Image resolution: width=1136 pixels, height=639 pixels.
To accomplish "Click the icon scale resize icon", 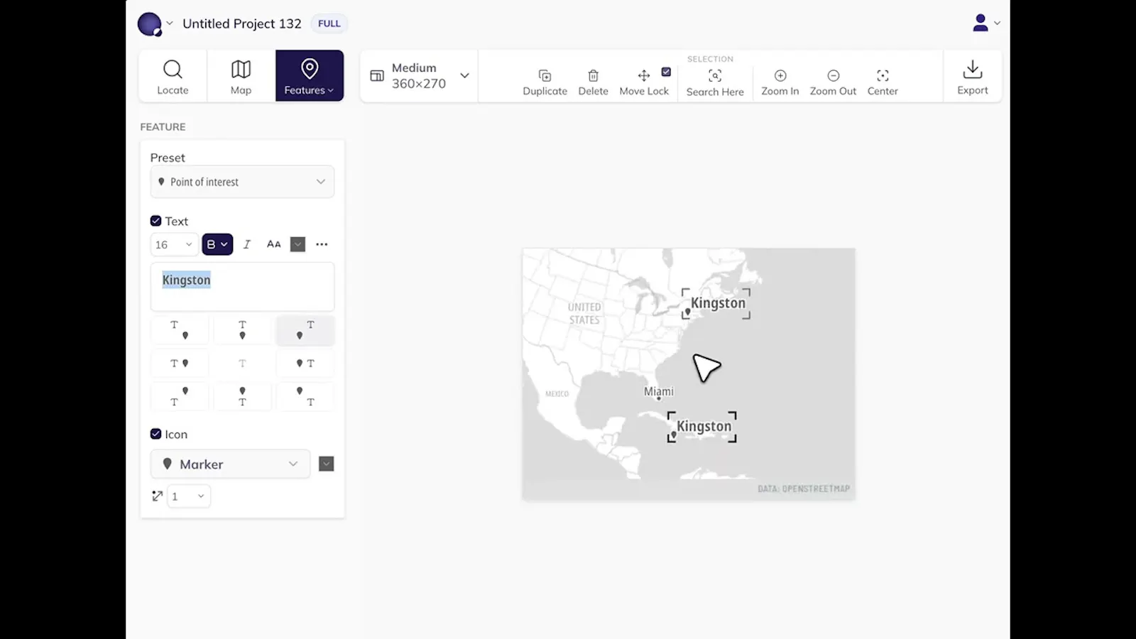I will point(158,496).
